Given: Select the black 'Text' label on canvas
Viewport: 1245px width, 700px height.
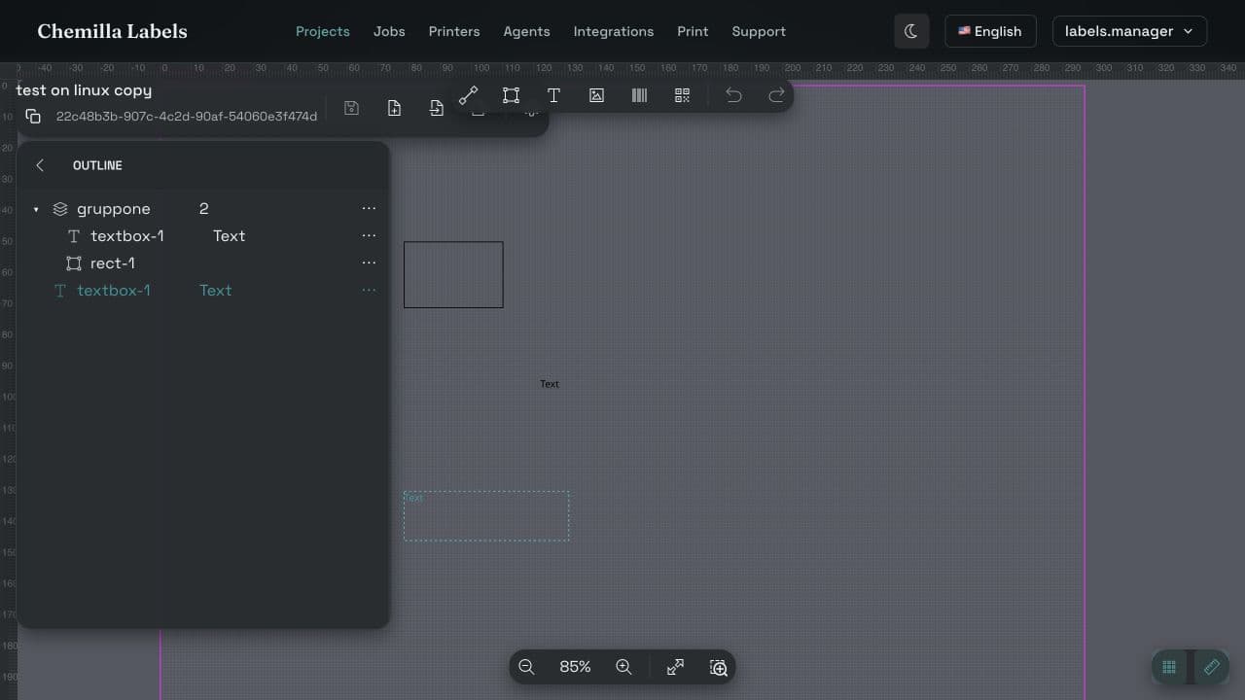Looking at the screenshot, I should click(550, 384).
